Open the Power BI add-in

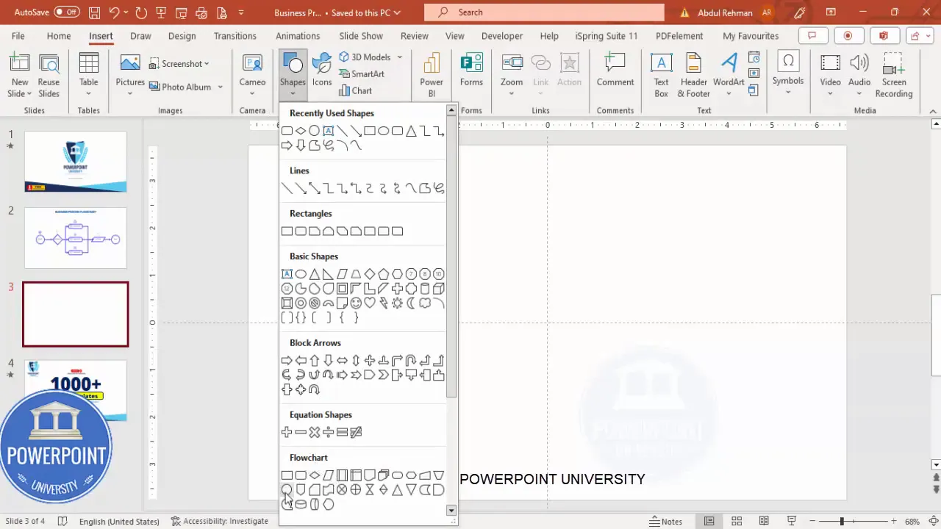point(432,76)
